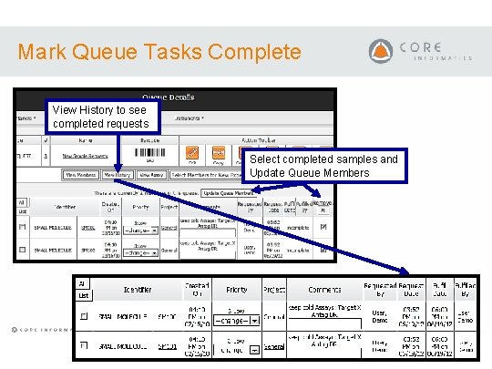This screenshot has width=492, height=369.
Task: Click the Barcode column header in Queue Details
Action: [150, 140]
